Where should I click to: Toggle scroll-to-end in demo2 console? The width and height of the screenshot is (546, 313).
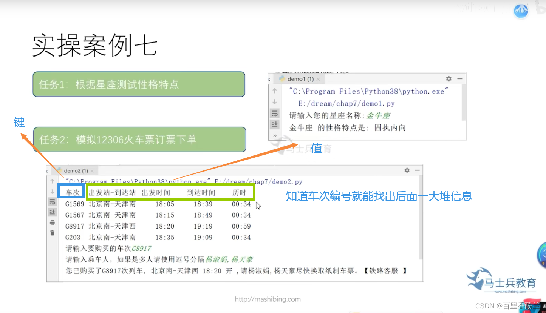[53, 212]
